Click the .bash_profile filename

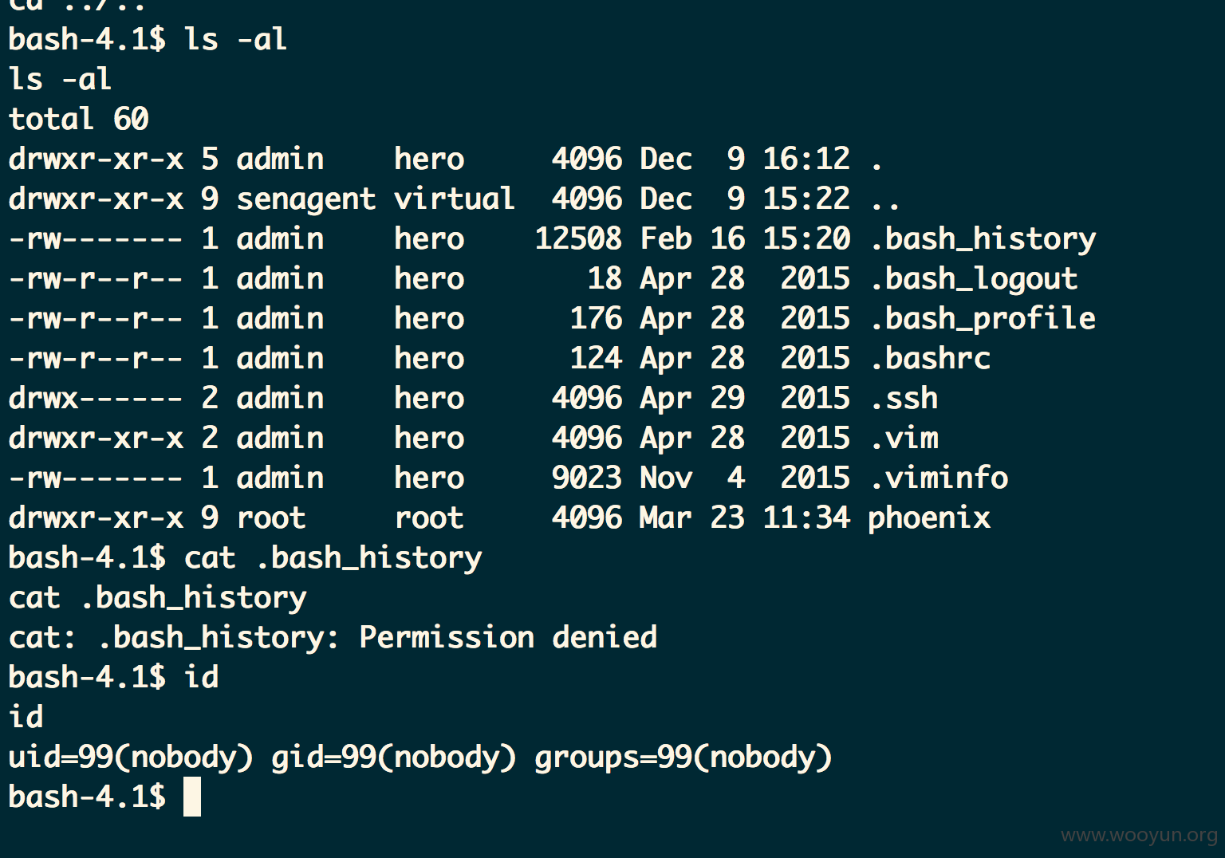(x=983, y=319)
